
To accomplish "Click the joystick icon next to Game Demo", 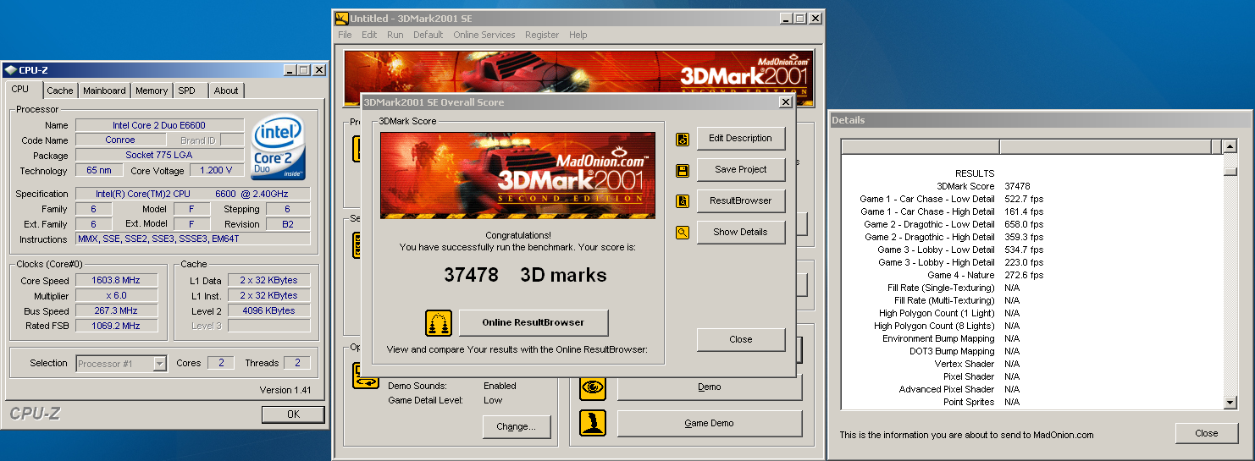I will 593,423.
